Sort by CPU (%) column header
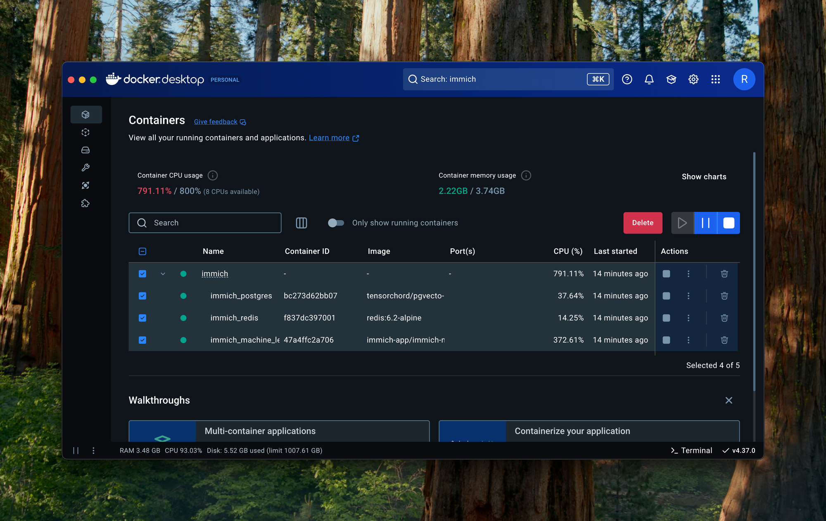Screen dimensions: 826x521 point(568,251)
